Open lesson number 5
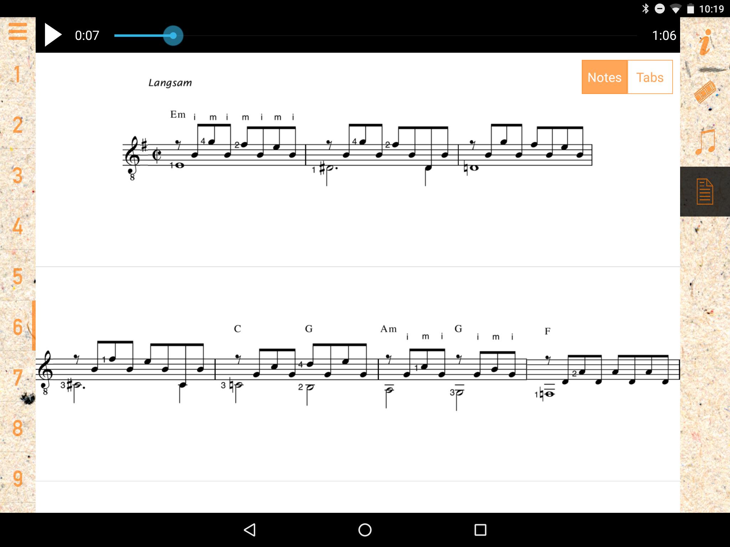Image resolution: width=730 pixels, height=547 pixels. (x=17, y=276)
